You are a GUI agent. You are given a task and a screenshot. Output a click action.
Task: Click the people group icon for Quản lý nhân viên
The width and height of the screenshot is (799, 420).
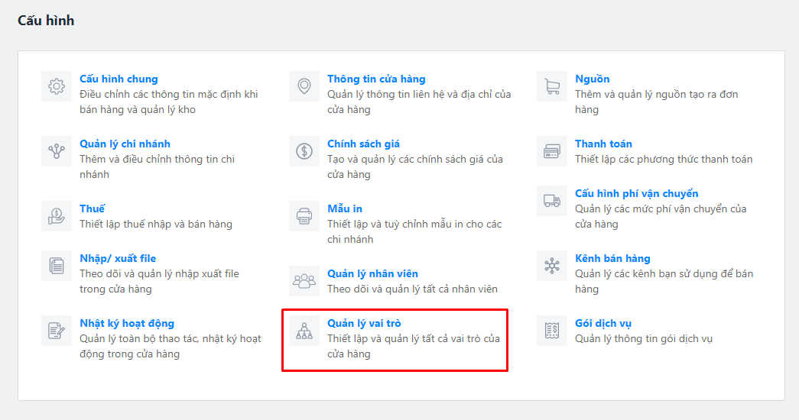coord(304,281)
